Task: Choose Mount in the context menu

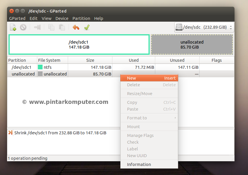Action: (x=149, y=127)
